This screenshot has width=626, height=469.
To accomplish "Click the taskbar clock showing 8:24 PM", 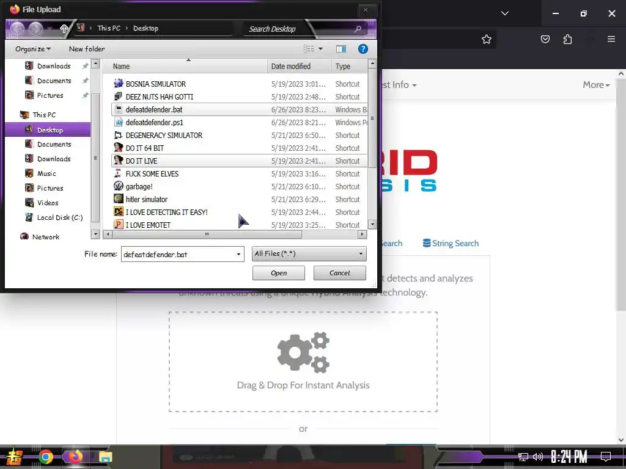I will (569, 457).
